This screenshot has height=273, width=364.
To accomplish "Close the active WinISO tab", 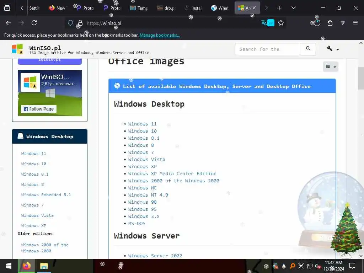I will 254,8.
